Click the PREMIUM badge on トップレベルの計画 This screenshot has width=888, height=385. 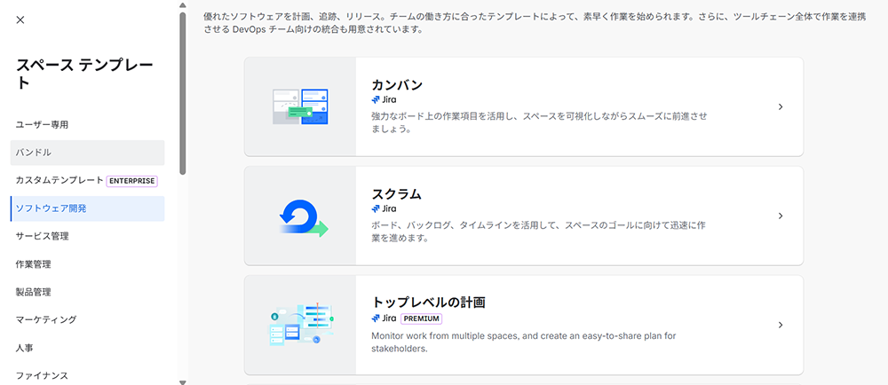[x=421, y=318]
